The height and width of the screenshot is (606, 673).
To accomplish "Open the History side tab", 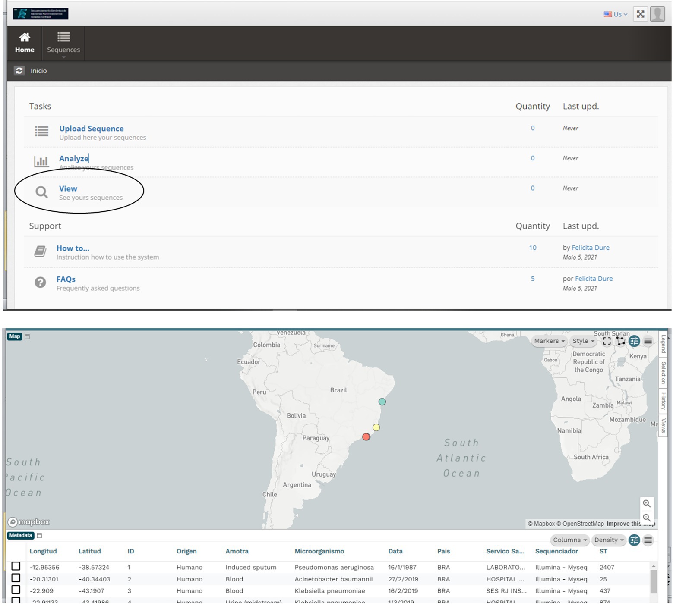I will (x=664, y=401).
